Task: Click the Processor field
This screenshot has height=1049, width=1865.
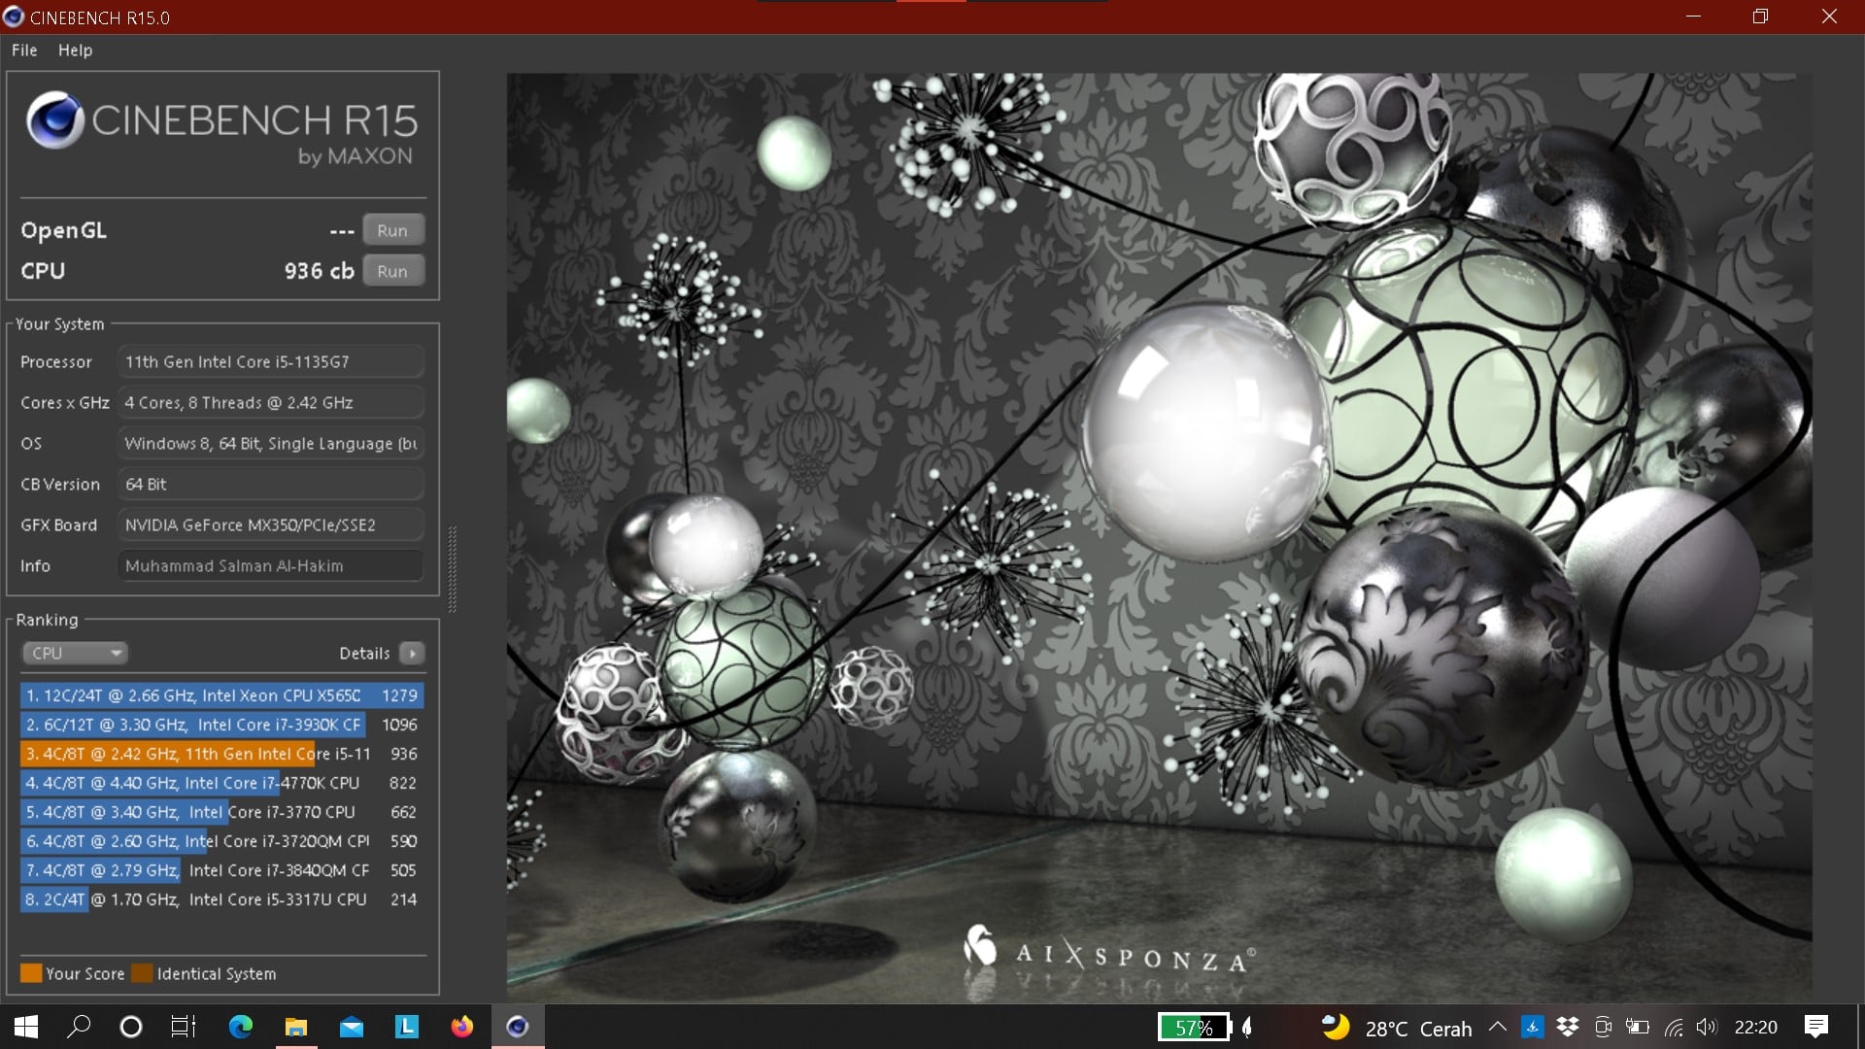Action: coord(271,361)
